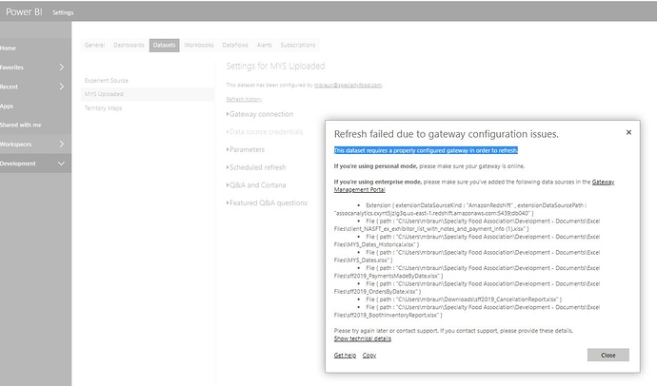Viewport: 657px width, 386px height.
Task: Expand Recent chevron in sidebar
Action: click(x=62, y=87)
